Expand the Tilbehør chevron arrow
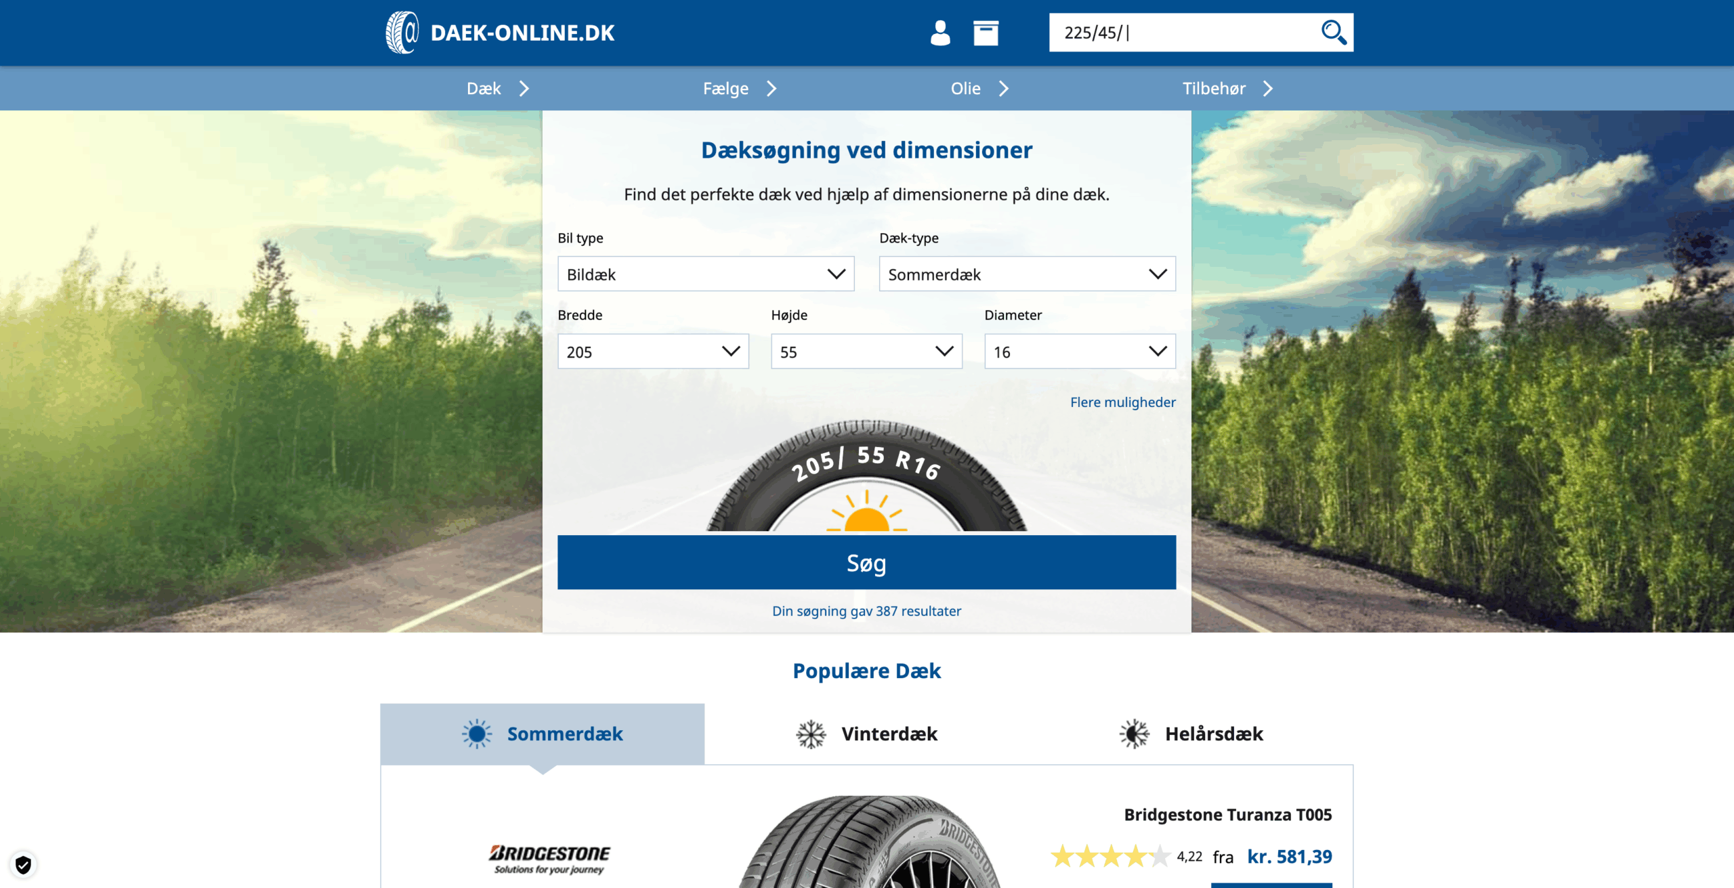1734x888 pixels. click(1267, 89)
